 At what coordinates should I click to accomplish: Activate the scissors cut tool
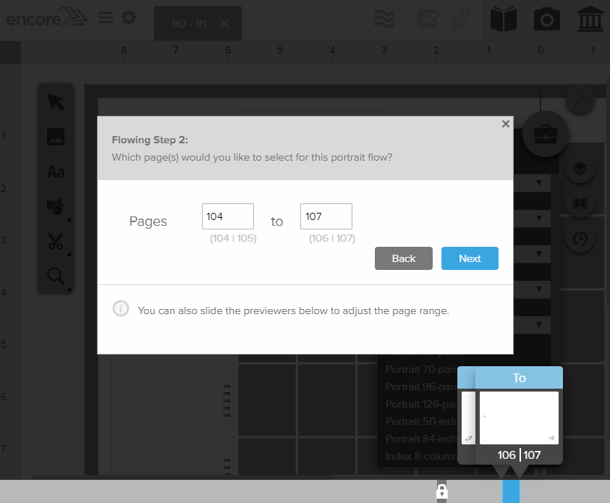point(56,241)
